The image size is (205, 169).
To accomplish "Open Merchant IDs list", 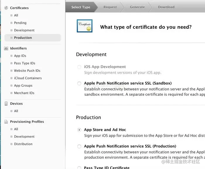I will point(24,93).
